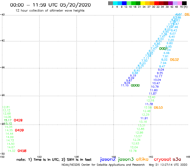Viewport: 190px width, 167px height.
Task: Click the wave height value '9.67'
Action: [x=129, y=80]
